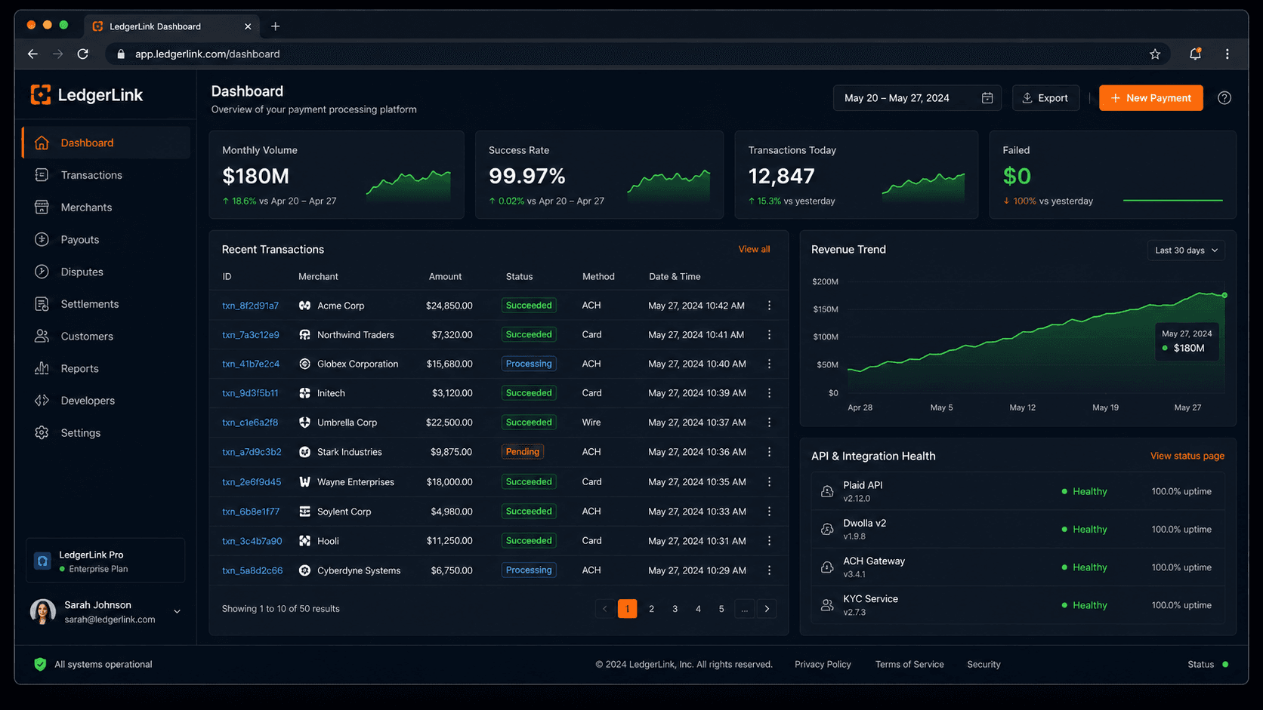Click the LedgerLink Pro Enterprise Plan card
Viewport: 1263px width, 710px height.
[105, 561]
